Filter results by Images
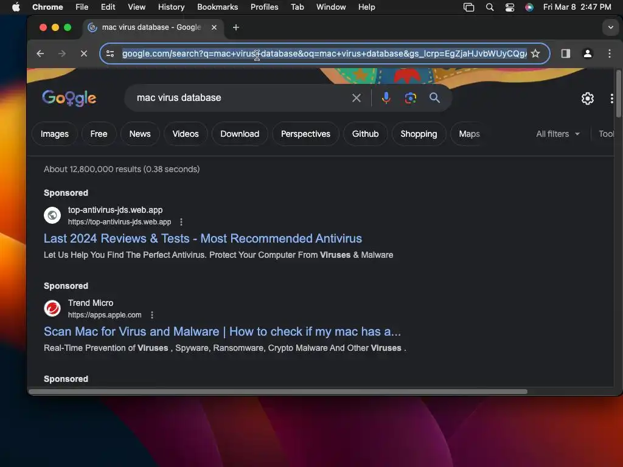623x467 pixels. [55, 134]
